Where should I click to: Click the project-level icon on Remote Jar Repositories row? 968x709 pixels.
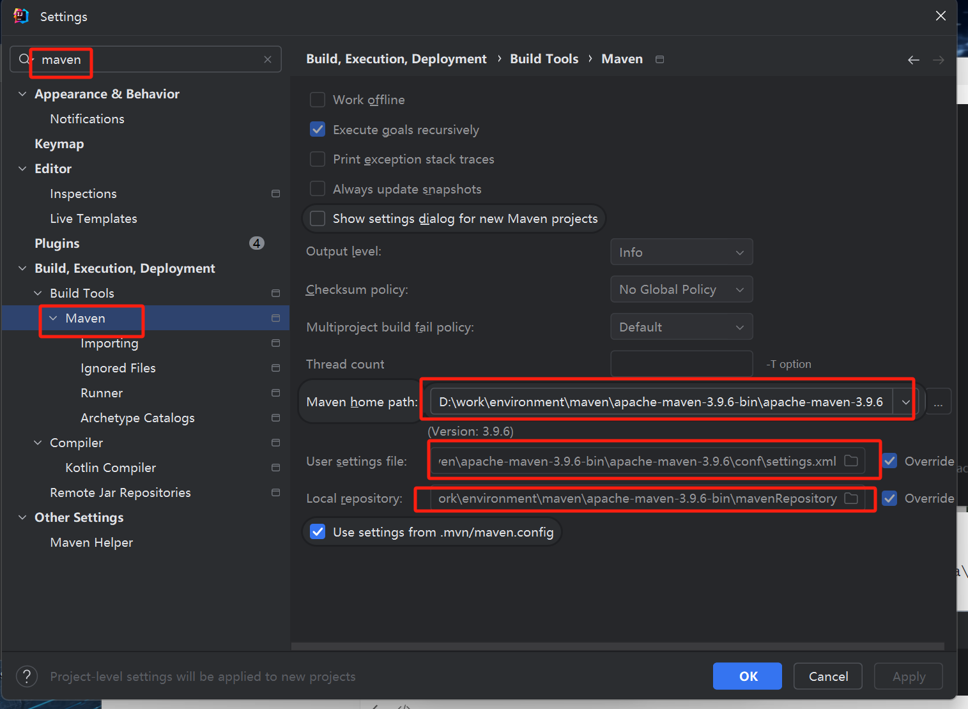(x=276, y=492)
